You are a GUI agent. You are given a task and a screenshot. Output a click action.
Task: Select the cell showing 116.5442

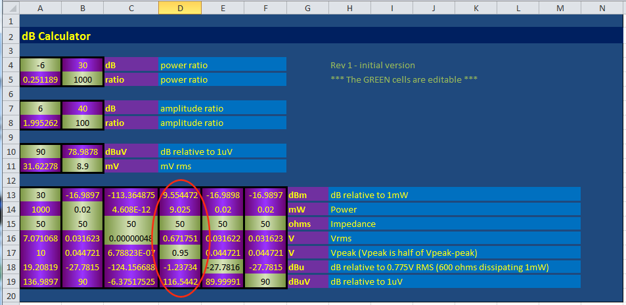point(181,281)
